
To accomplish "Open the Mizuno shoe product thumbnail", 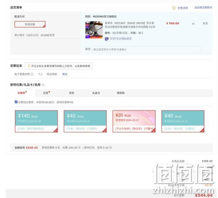I will point(94,30).
